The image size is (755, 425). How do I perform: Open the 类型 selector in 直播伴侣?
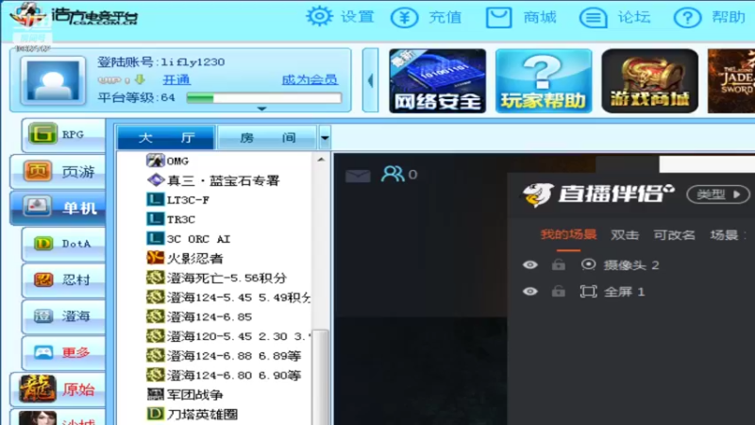pyautogui.click(x=718, y=195)
